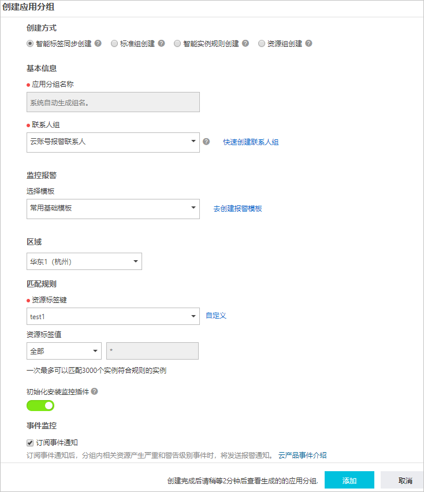Select 智能标签同步创建 radio option
424x492 pixels.
pos(30,43)
